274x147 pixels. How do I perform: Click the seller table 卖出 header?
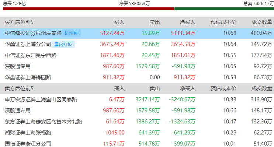click(x=155, y=88)
